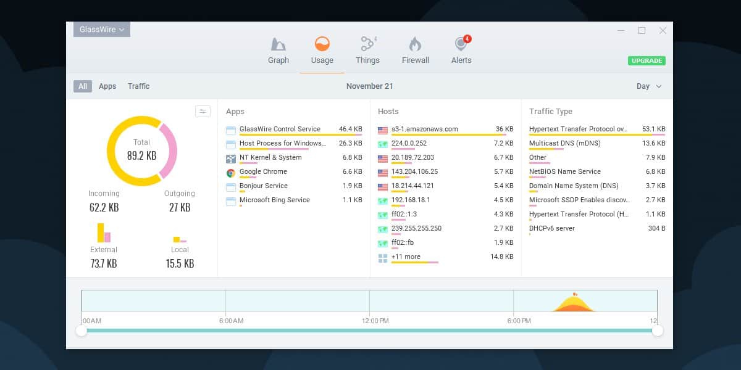Click the usage chart options icon

203,111
